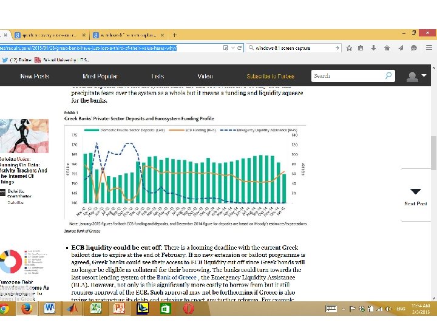This screenshot has height=328, width=437.
Task: Open URL history dropdown arrow in address bar
Action: (x=232, y=48)
